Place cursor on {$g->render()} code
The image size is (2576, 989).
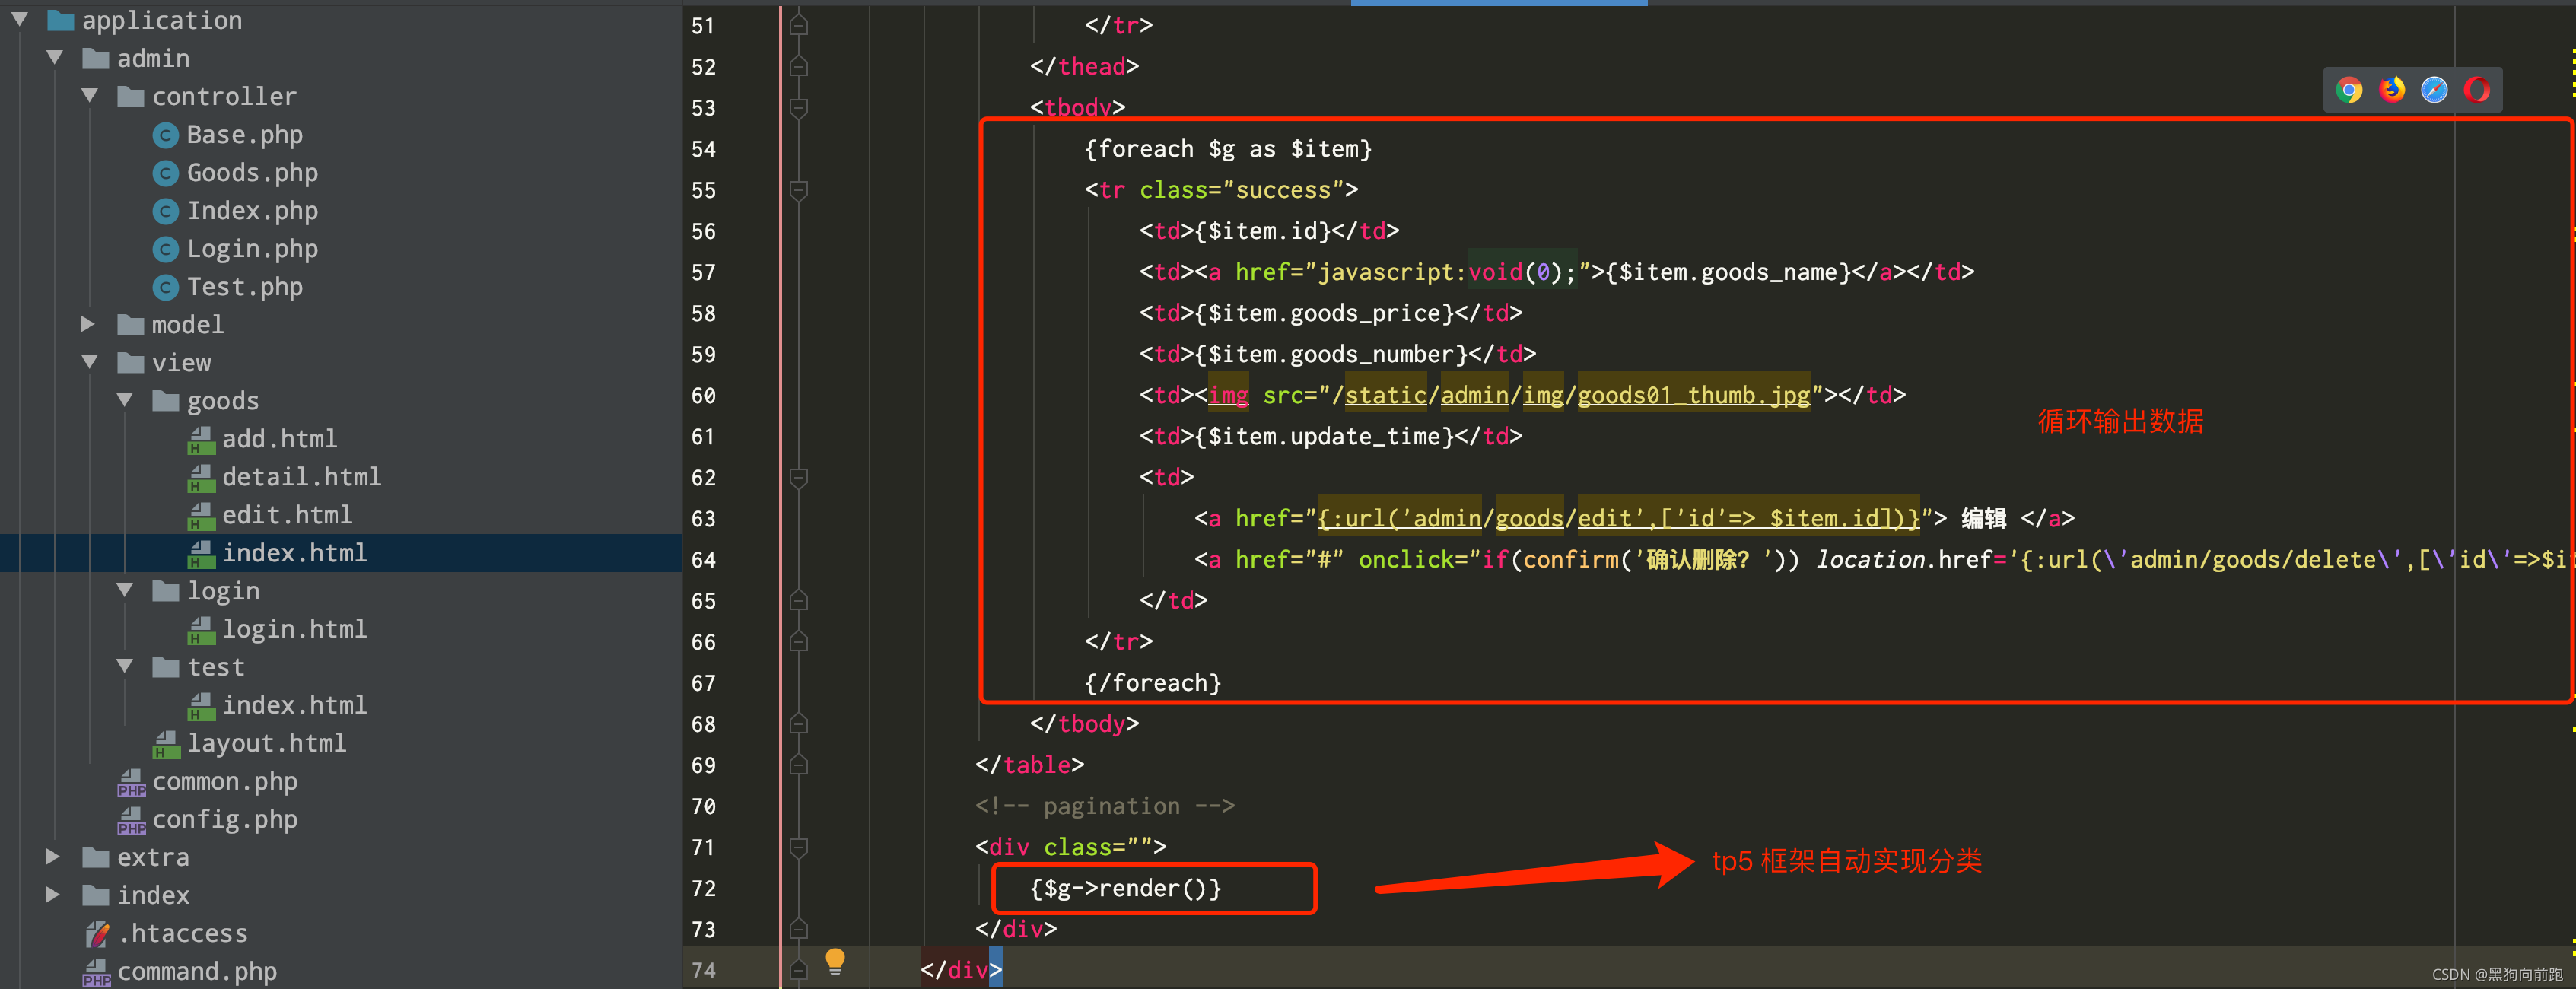1125,889
